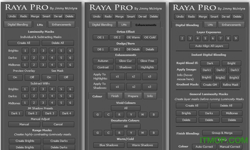Turn See Mask Off
The width and height of the screenshot is (250, 150).
[66, 77]
